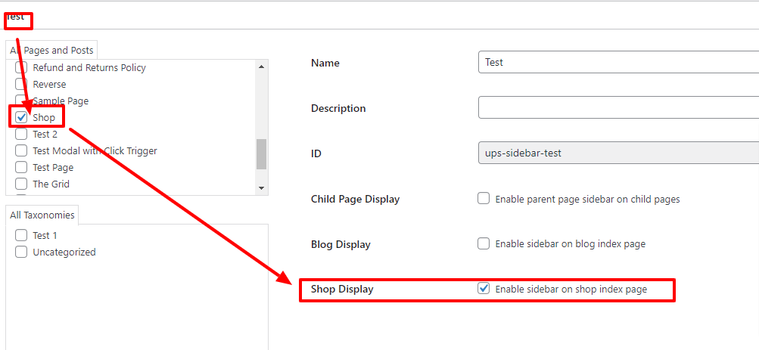Open the All Pages and Posts tab
This screenshot has height=350, width=759.
click(51, 50)
